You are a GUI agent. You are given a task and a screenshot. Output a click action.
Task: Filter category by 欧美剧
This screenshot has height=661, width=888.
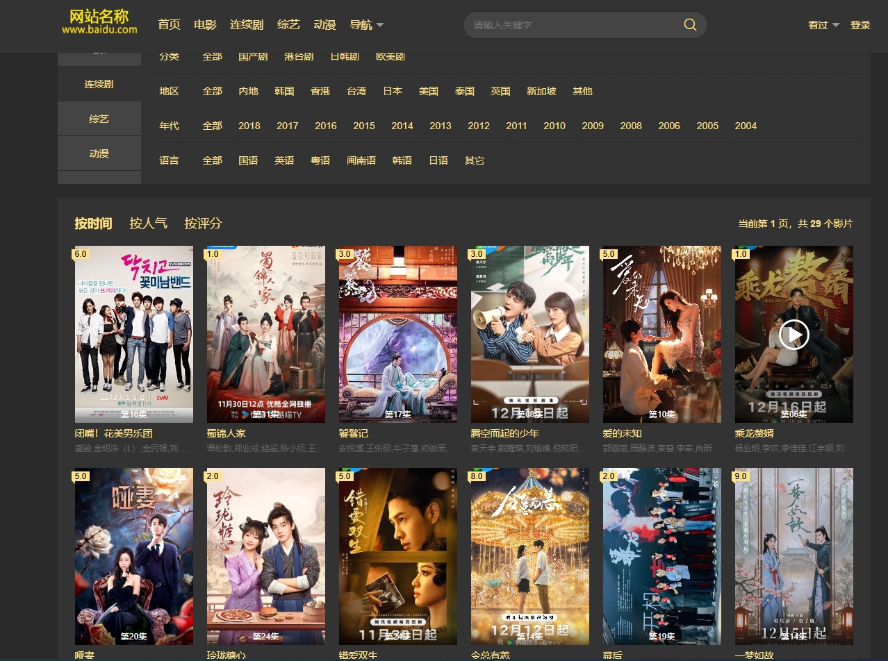390,56
